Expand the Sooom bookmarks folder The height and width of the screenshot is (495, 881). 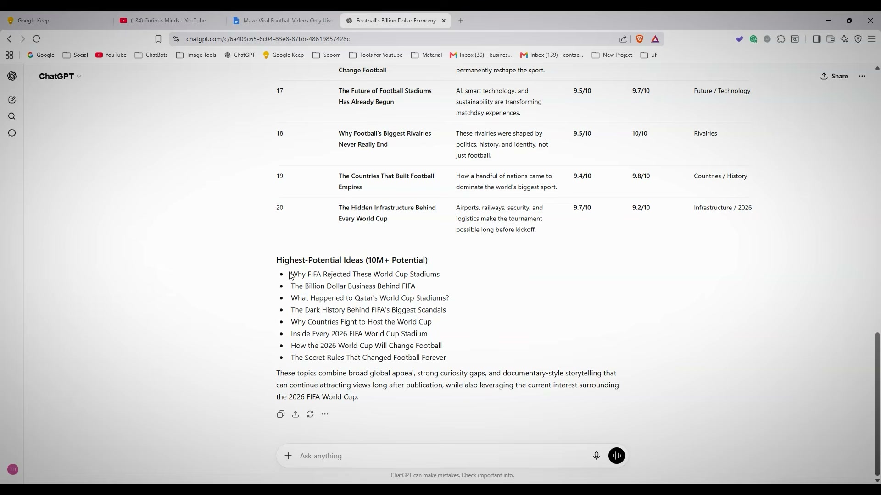[x=326, y=55]
